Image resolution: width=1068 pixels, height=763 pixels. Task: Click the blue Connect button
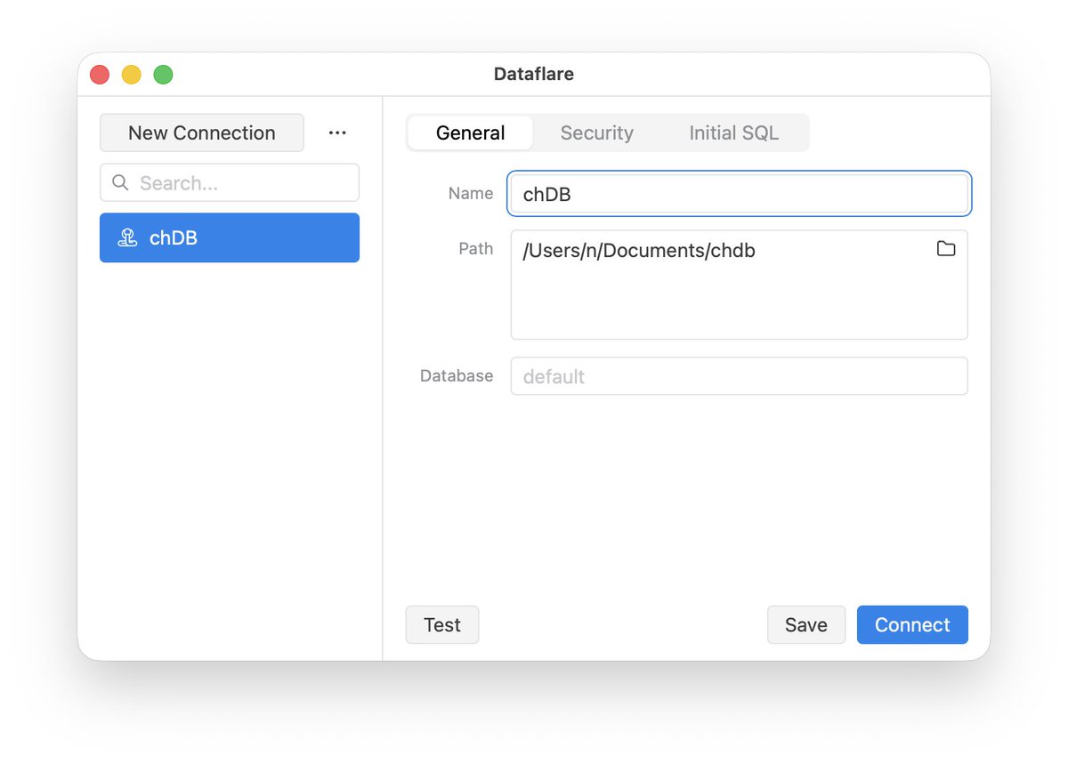[912, 624]
